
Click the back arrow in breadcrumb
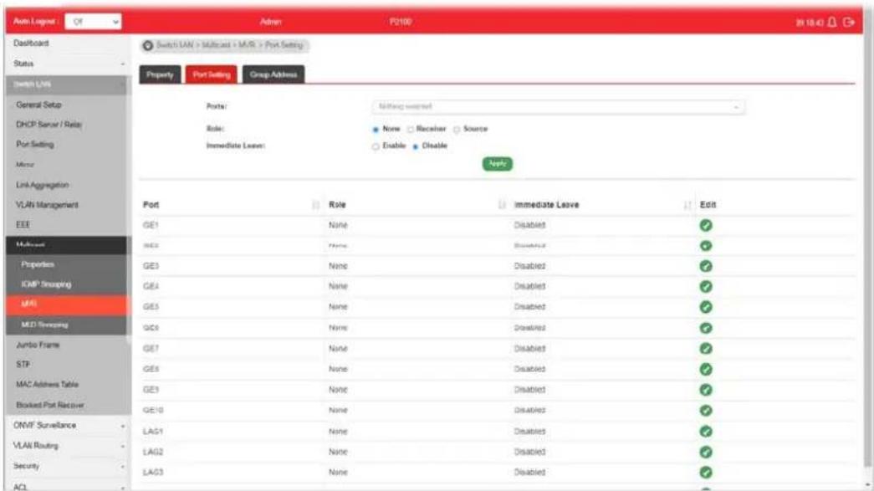pyautogui.click(x=148, y=46)
